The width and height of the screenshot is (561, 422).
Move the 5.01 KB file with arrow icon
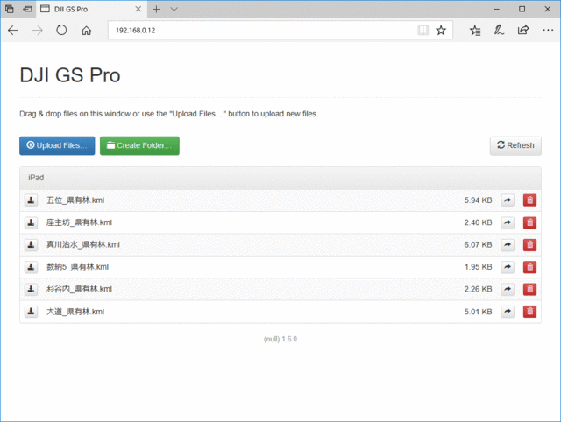click(508, 312)
